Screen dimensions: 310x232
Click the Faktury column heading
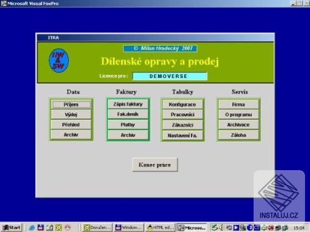pyautogui.click(x=126, y=92)
